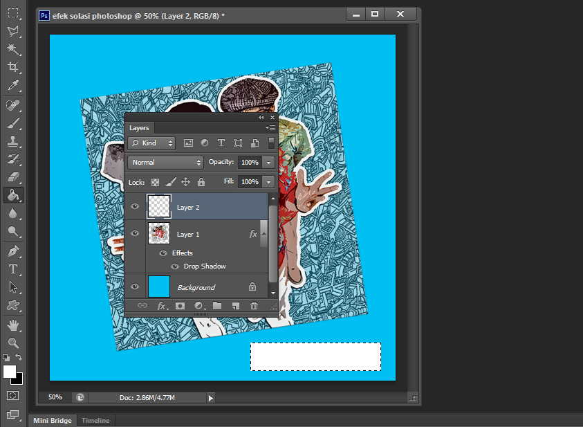The width and height of the screenshot is (583, 427).
Task: Select the Hand tool
Action: (x=13, y=325)
